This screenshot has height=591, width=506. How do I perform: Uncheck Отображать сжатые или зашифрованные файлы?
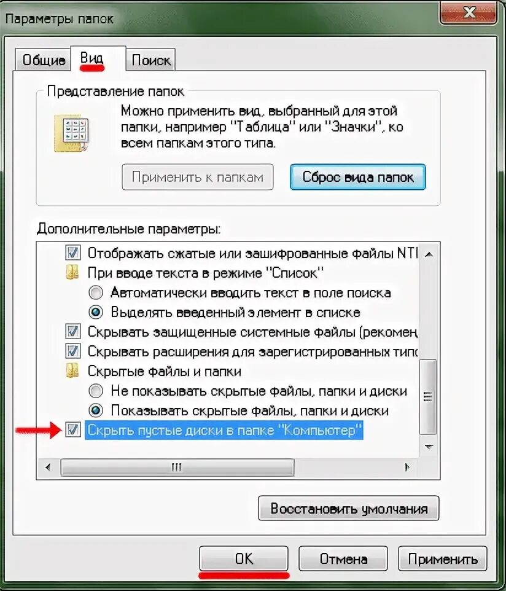72,252
